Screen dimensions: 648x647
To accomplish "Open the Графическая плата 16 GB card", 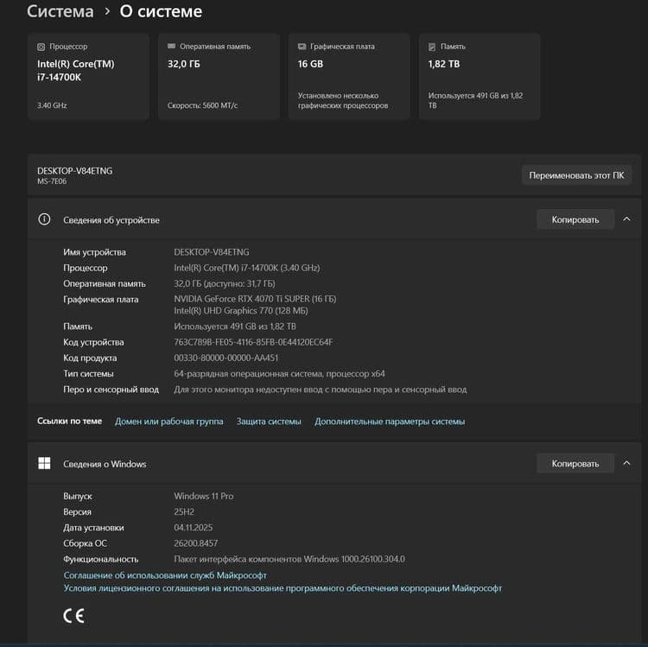I will coord(349,76).
